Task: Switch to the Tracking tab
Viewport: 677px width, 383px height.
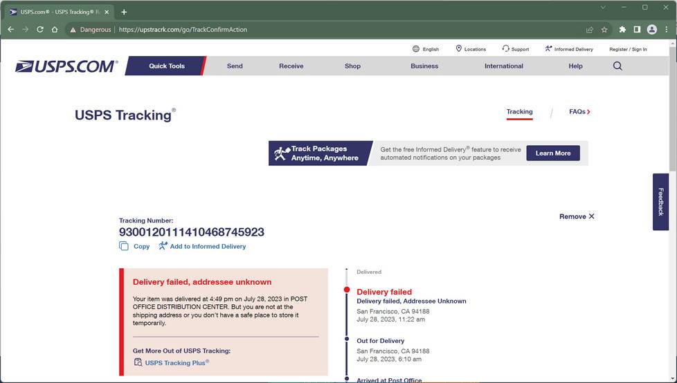Action: click(x=519, y=112)
